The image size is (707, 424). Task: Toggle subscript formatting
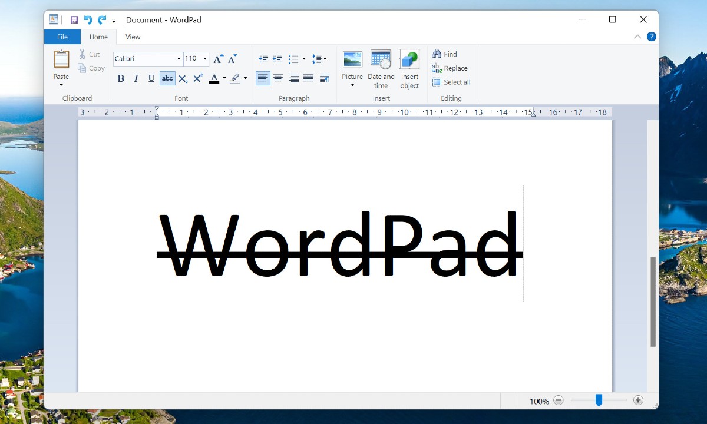point(182,78)
